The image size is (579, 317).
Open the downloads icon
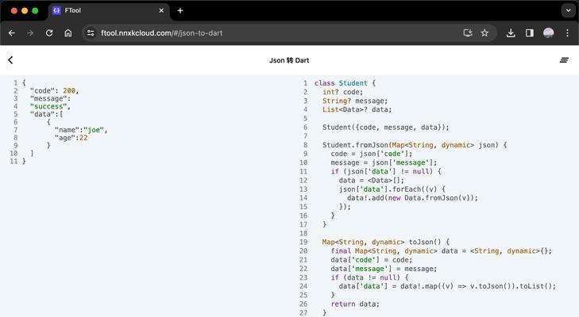pyautogui.click(x=511, y=33)
